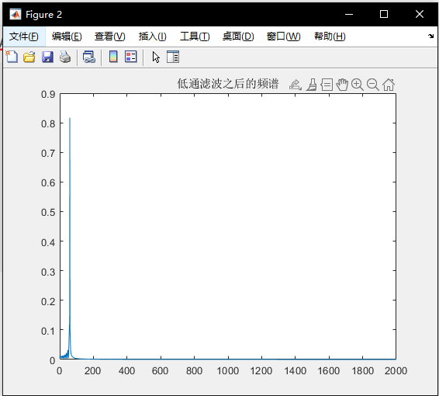This screenshot has height=396, width=439.
Task: Select the Edit Plot arrow tool
Action: pyautogui.click(x=156, y=57)
